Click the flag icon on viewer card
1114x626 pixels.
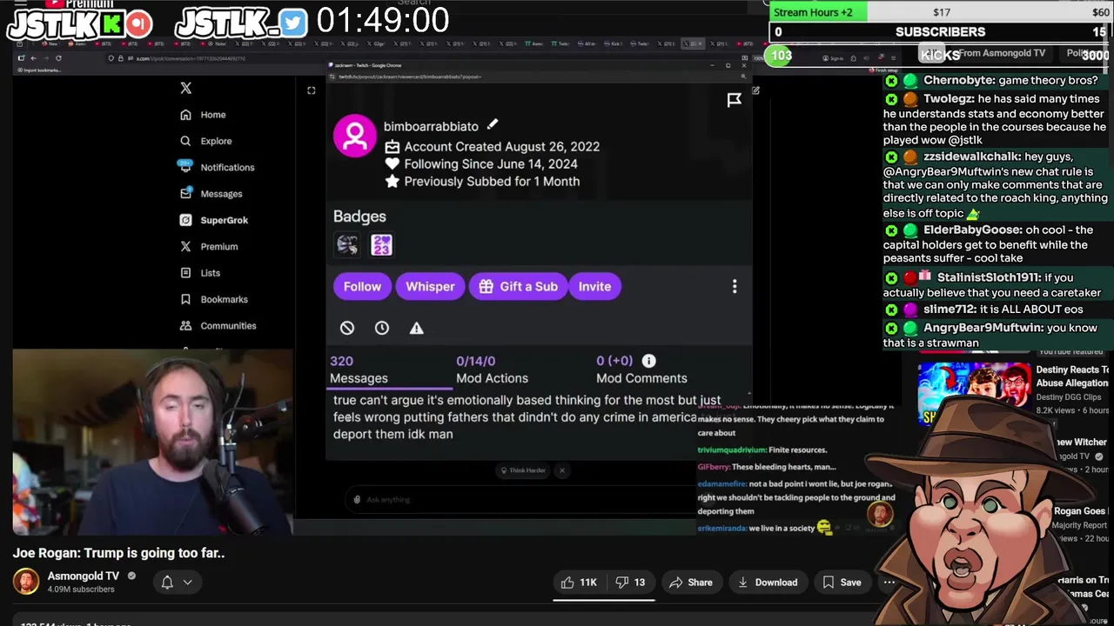click(x=735, y=100)
